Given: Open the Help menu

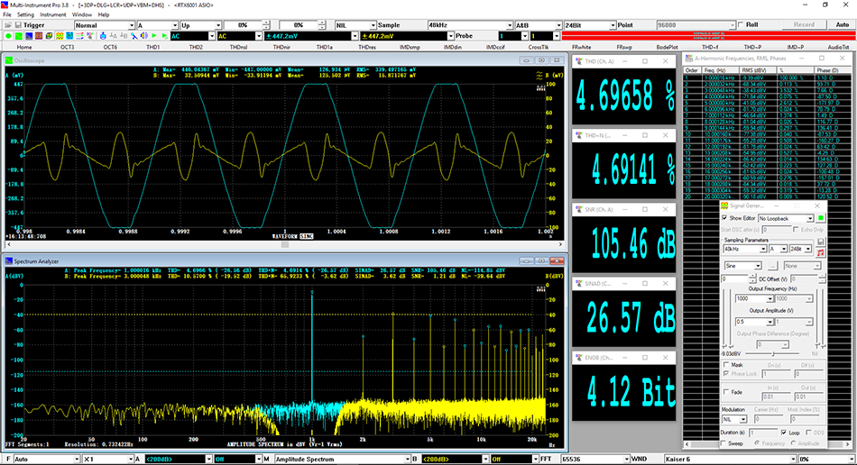Looking at the screenshot, I should (x=104, y=14).
